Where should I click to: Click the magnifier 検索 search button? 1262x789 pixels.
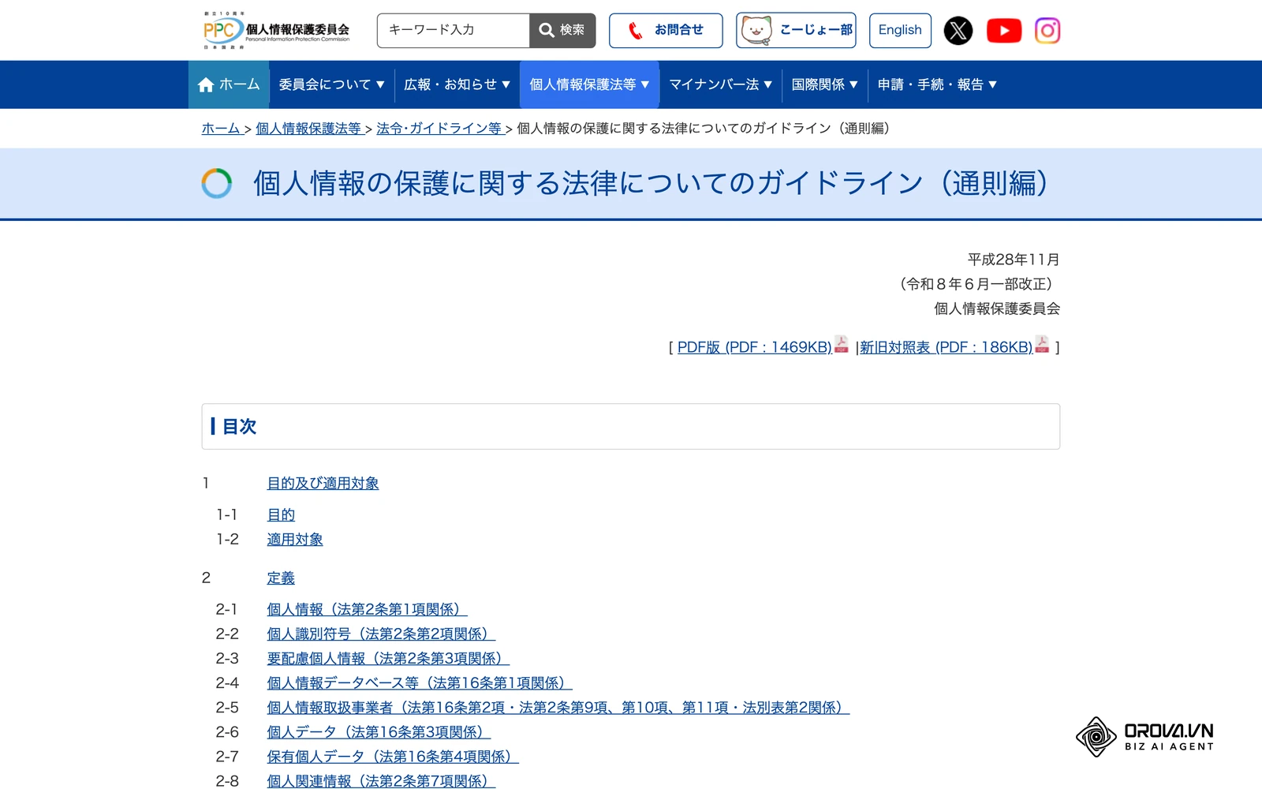pyautogui.click(x=562, y=30)
